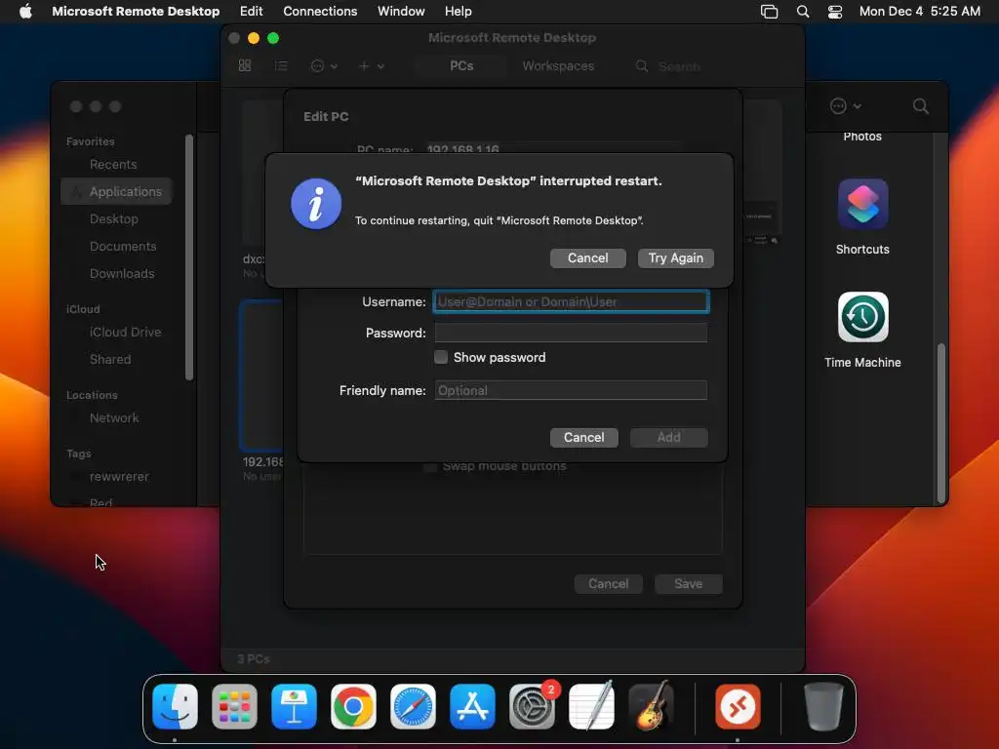Click the Finder window content scrollbar
Screen dimensions: 999x749
(x=940, y=423)
